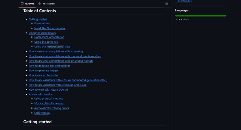The image size is (241, 130).
Task: Open the Observability link
Action: tap(42, 113)
